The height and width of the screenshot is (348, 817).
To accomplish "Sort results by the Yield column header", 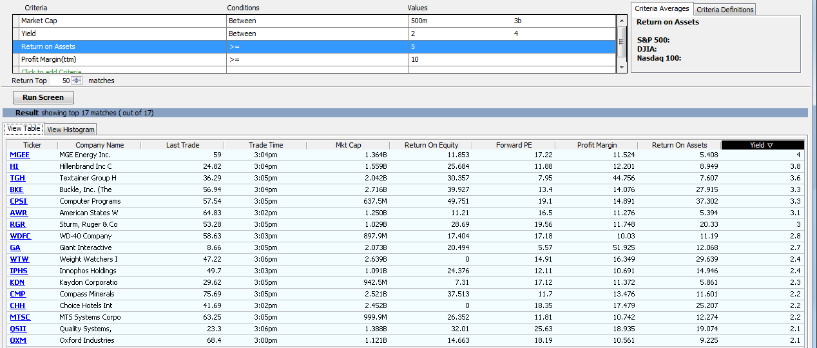I will point(763,145).
